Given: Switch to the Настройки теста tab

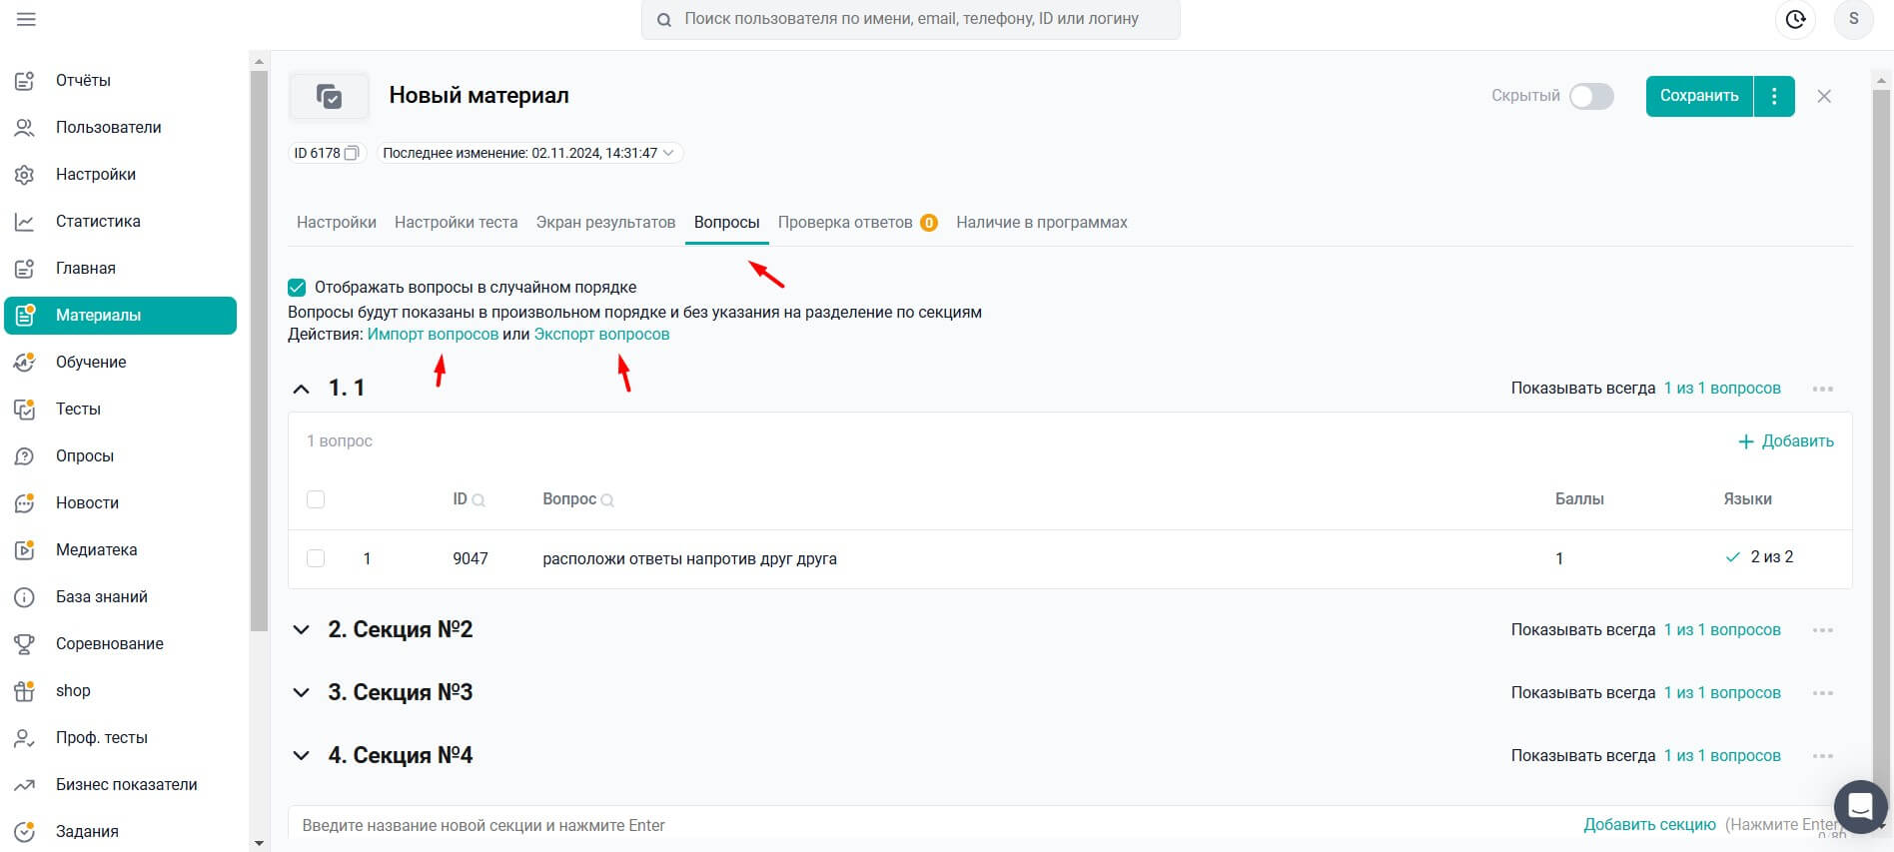Looking at the screenshot, I should [x=456, y=222].
